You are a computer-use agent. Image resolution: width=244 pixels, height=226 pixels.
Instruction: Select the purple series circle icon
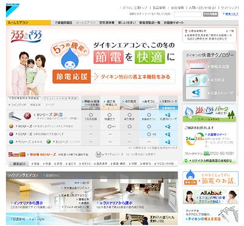[12, 134]
